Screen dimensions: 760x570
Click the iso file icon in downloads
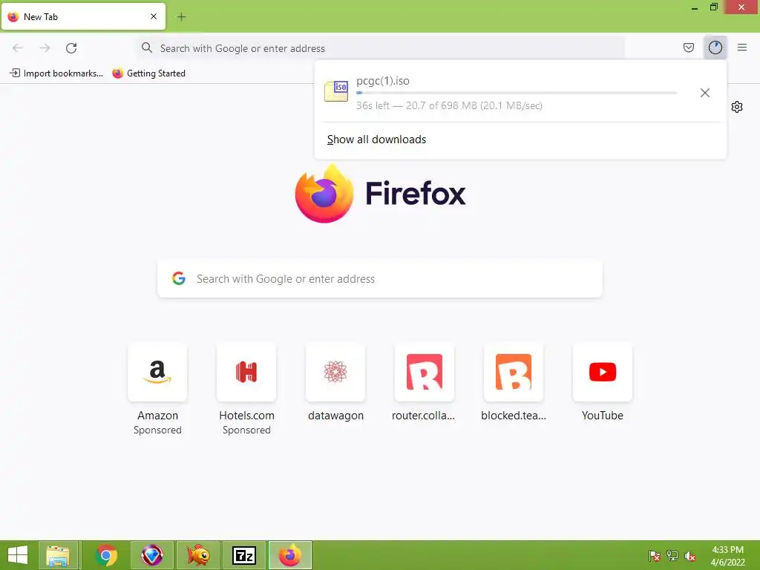click(x=336, y=91)
